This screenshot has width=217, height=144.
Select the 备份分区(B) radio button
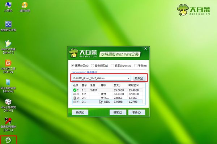tap(93, 65)
